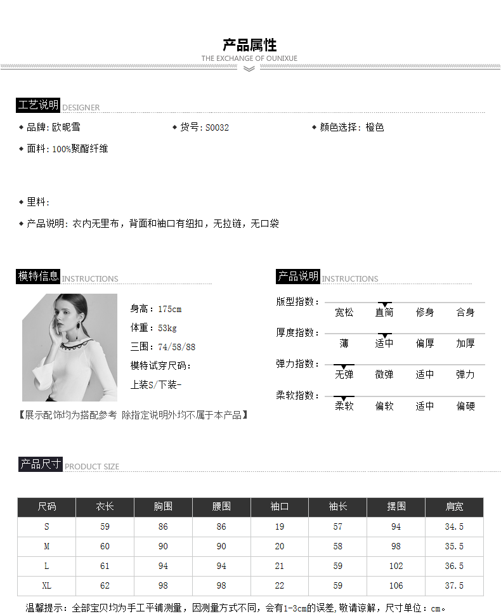Image resolution: width=501 pixels, height=614 pixels.
Task: Click the diamond bullet beside 品牌
Action: point(22,127)
